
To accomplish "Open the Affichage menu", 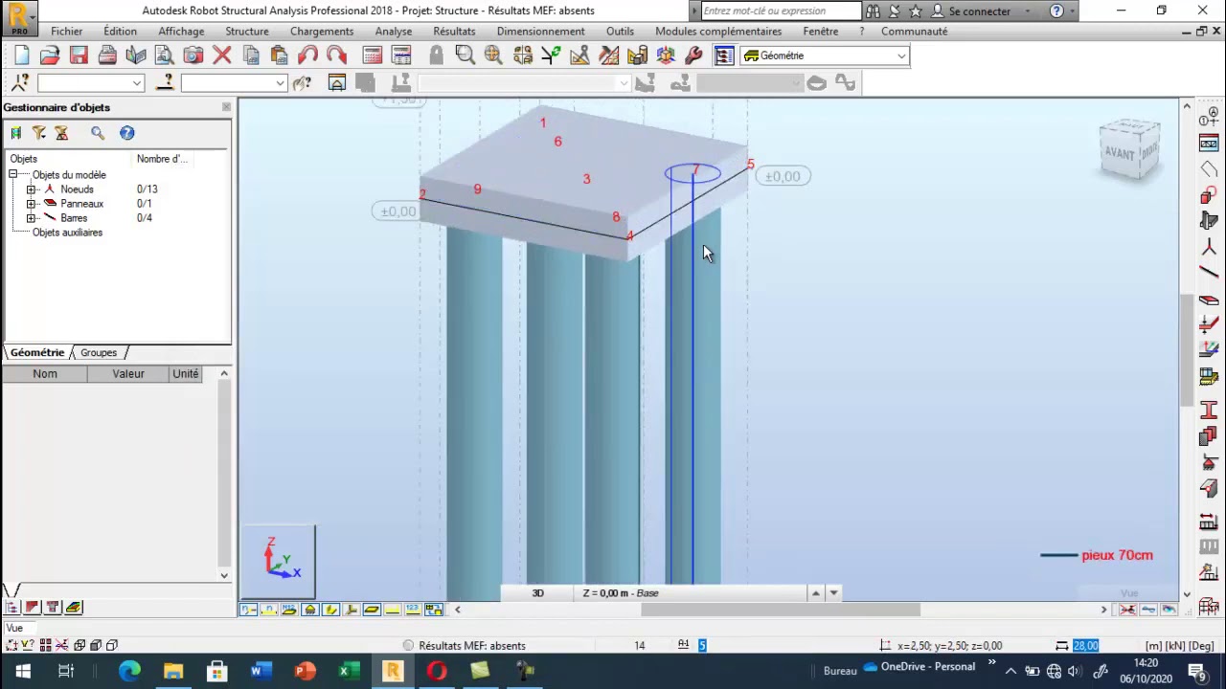I will (x=181, y=32).
